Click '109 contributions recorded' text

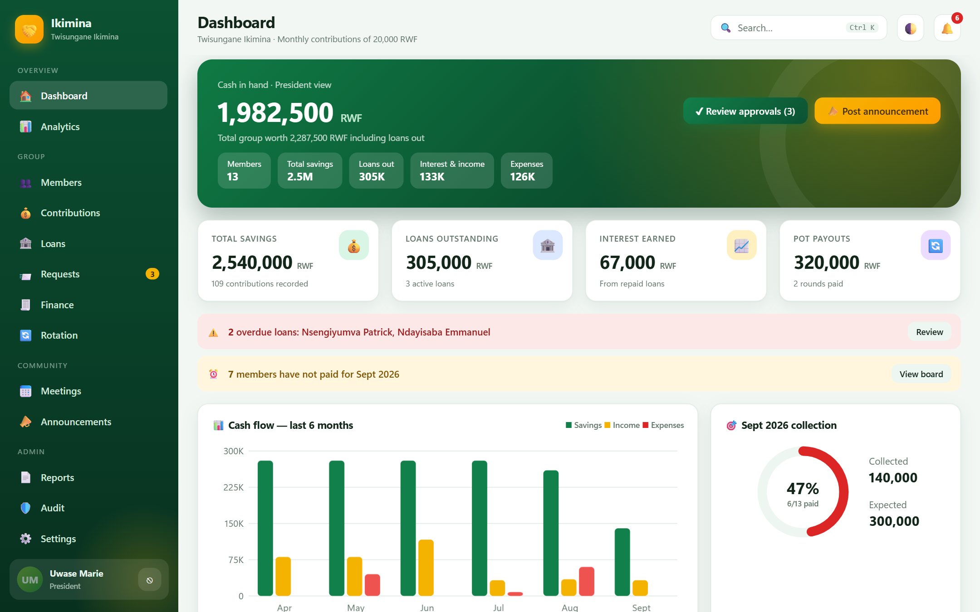(x=260, y=284)
